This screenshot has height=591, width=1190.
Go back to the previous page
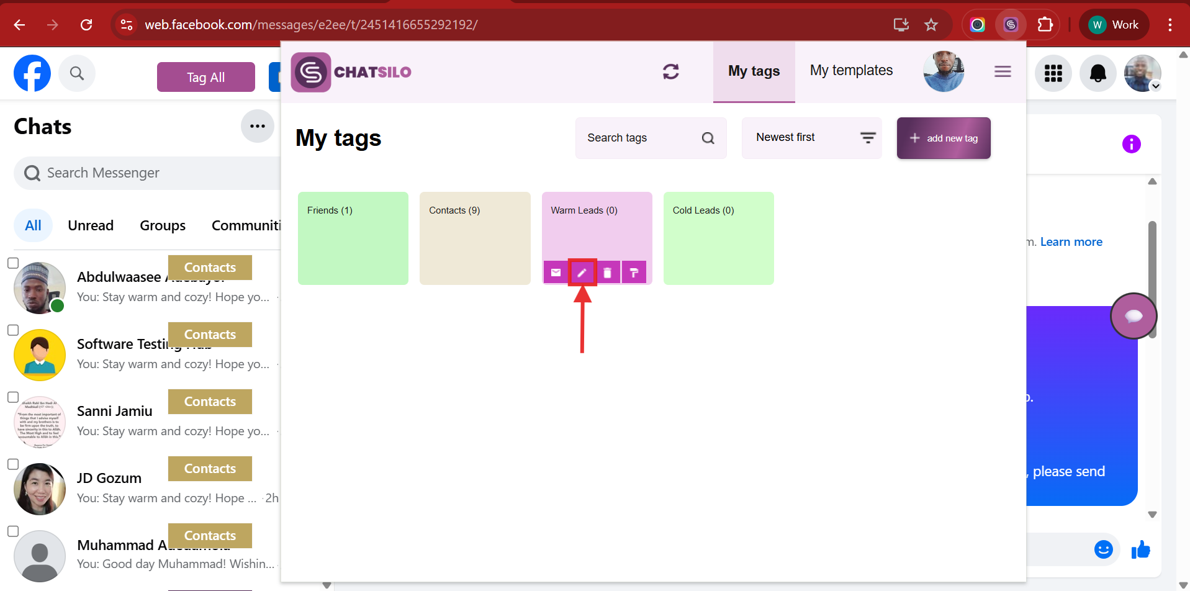(x=19, y=25)
